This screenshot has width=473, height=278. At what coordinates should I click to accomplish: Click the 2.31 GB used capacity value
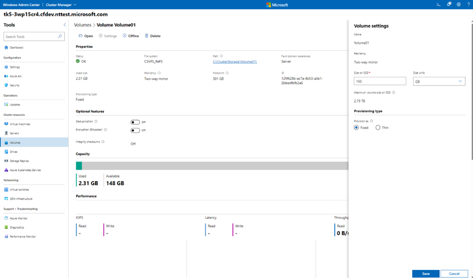coord(88,183)
